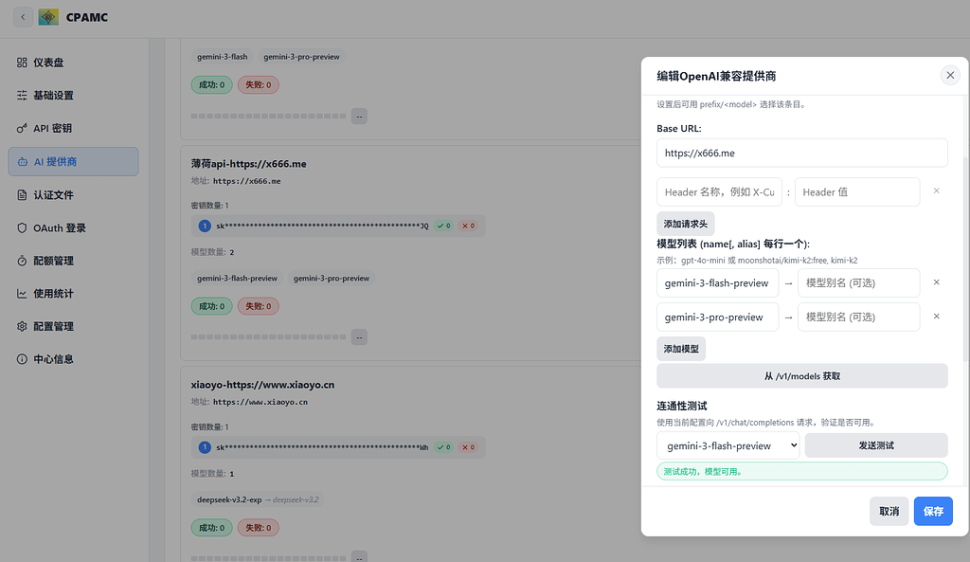
Task: Click the 添加请求头 button
Action: point(686,224)
